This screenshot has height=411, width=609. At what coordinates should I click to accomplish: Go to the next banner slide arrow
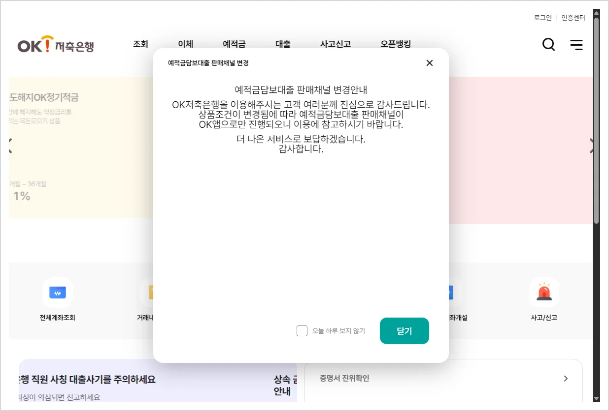point(592,146)
